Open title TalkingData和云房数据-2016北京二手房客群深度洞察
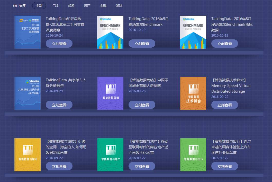This screenshot has height=182, width=272. pyautogui.click(x=65, y=24)
